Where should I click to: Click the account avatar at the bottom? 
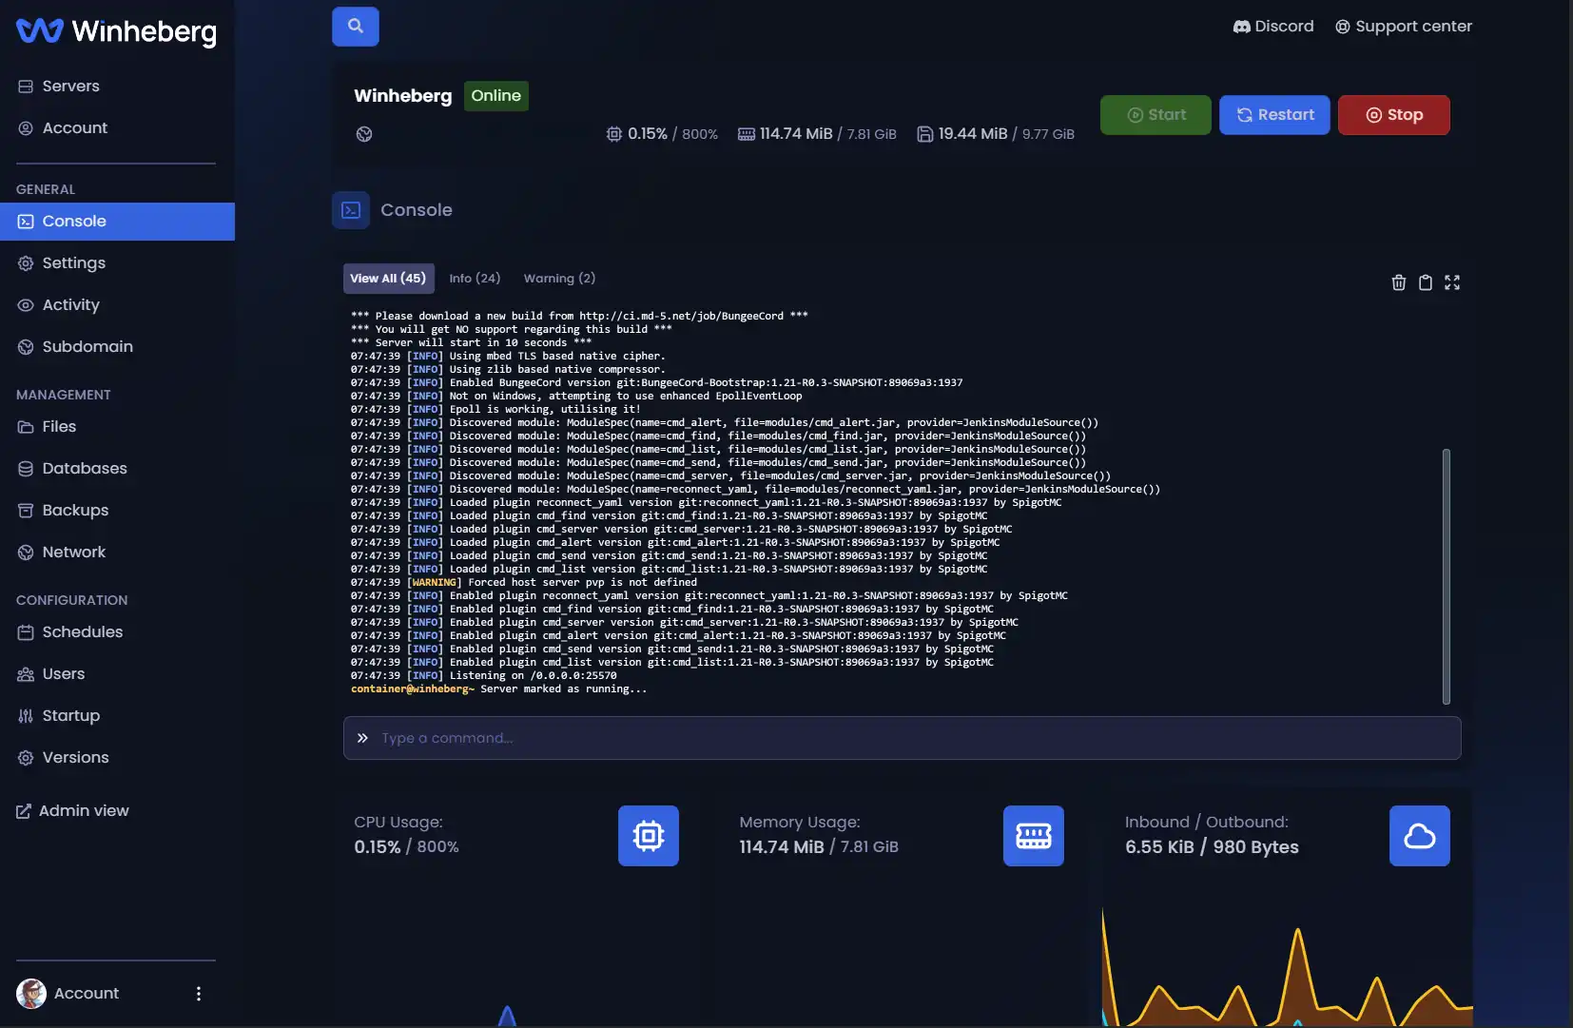coord(31,994)
